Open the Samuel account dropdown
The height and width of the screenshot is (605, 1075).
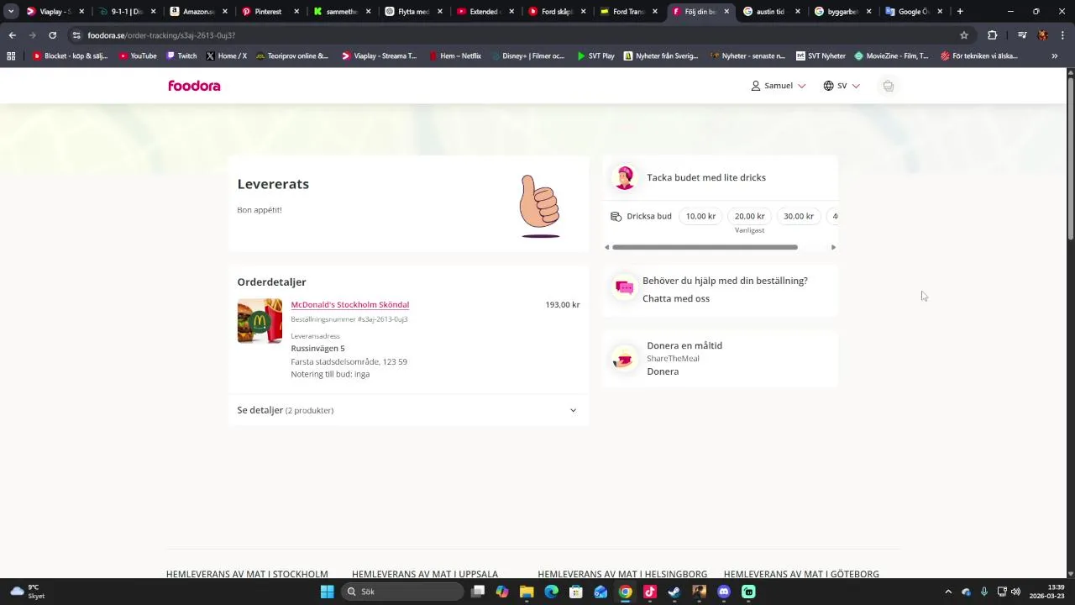(x=779, y=86)
